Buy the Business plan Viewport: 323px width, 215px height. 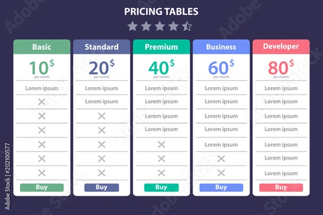221,188
